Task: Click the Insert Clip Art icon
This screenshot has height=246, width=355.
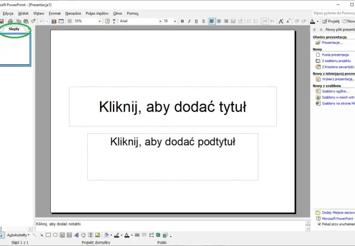Action: tap(90, 235)
